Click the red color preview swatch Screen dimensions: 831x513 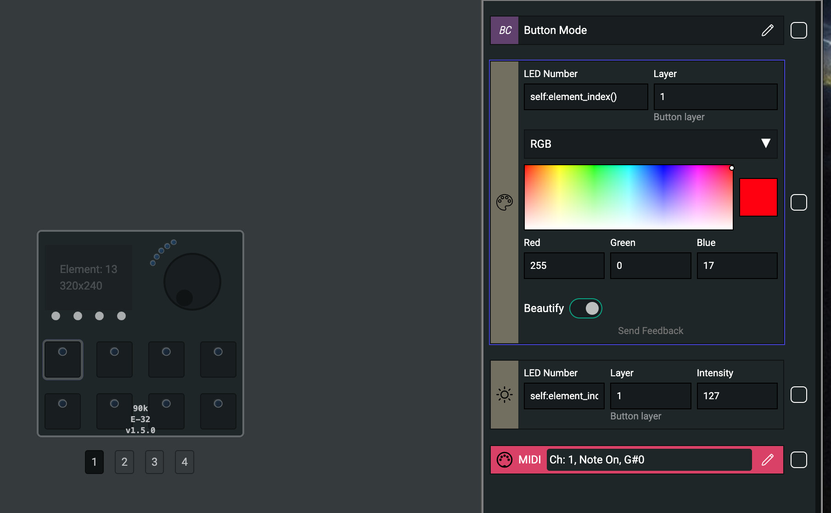tap(758, 197)
